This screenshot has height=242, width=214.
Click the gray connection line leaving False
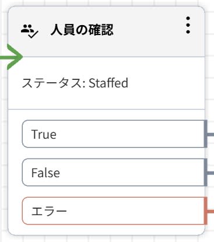(211, 173)
